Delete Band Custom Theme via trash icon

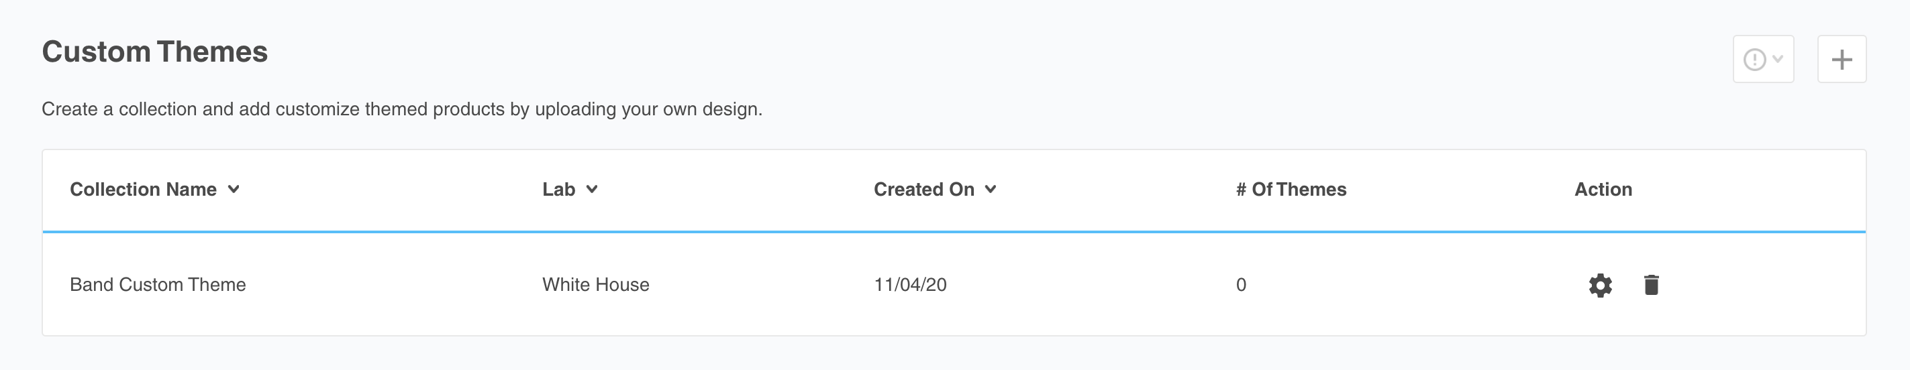point(1651,285)
